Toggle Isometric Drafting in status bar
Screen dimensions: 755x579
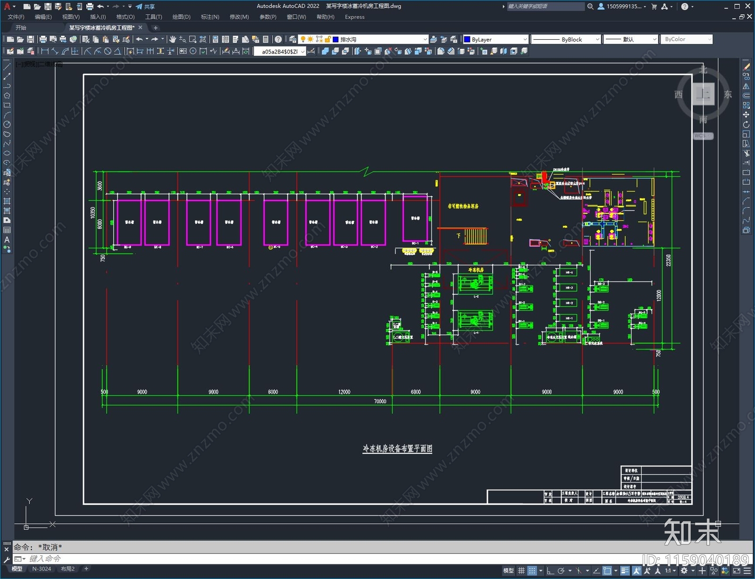tap(579, 570)
